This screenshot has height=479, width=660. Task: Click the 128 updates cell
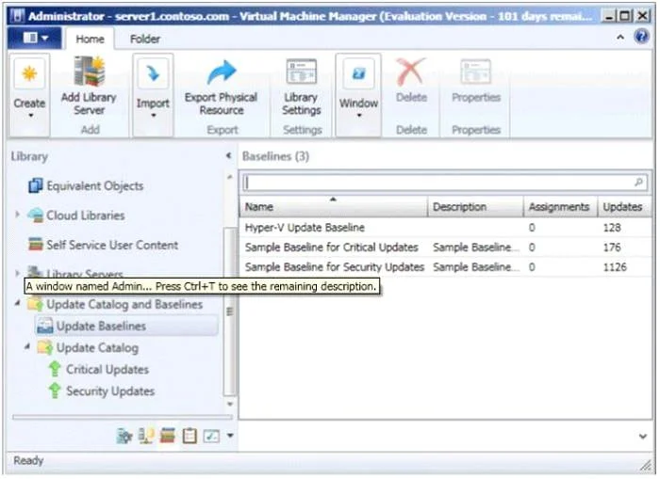click(612, 228)
